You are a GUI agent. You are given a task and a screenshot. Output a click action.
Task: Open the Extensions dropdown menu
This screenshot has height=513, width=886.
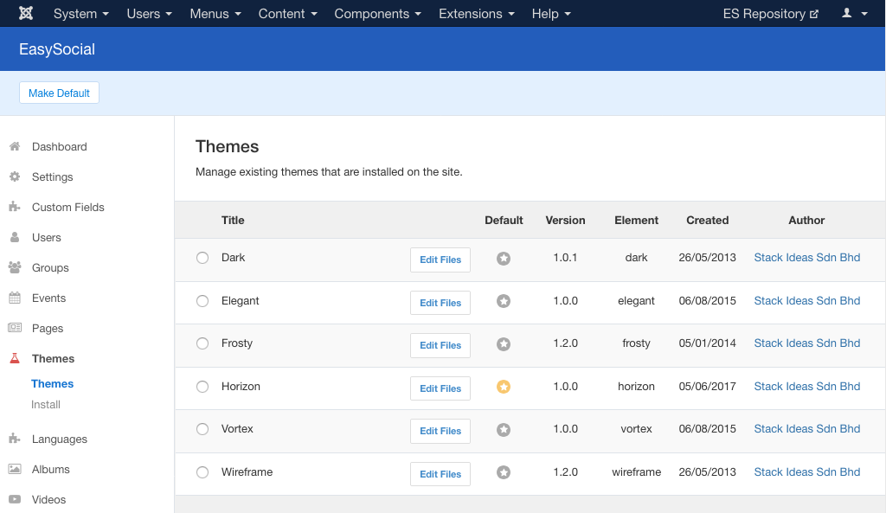click(477, 14)
